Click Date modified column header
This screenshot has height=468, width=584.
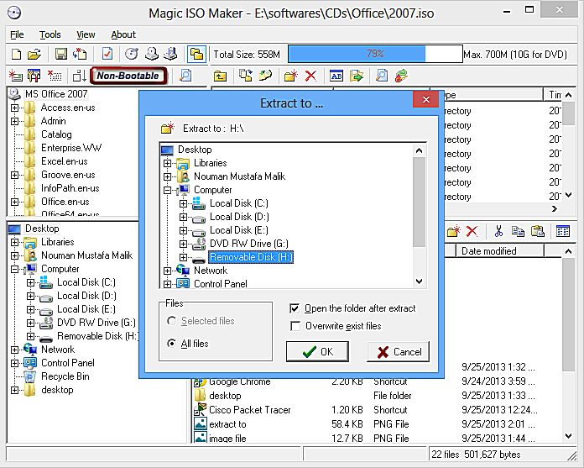[500, 251]
